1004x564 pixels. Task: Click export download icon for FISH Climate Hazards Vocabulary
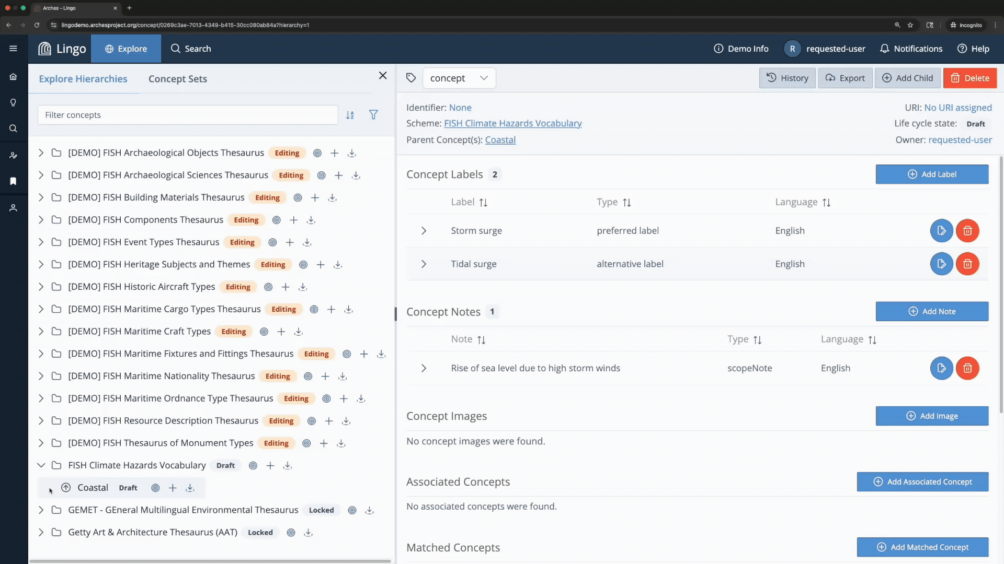pos(288,465)
